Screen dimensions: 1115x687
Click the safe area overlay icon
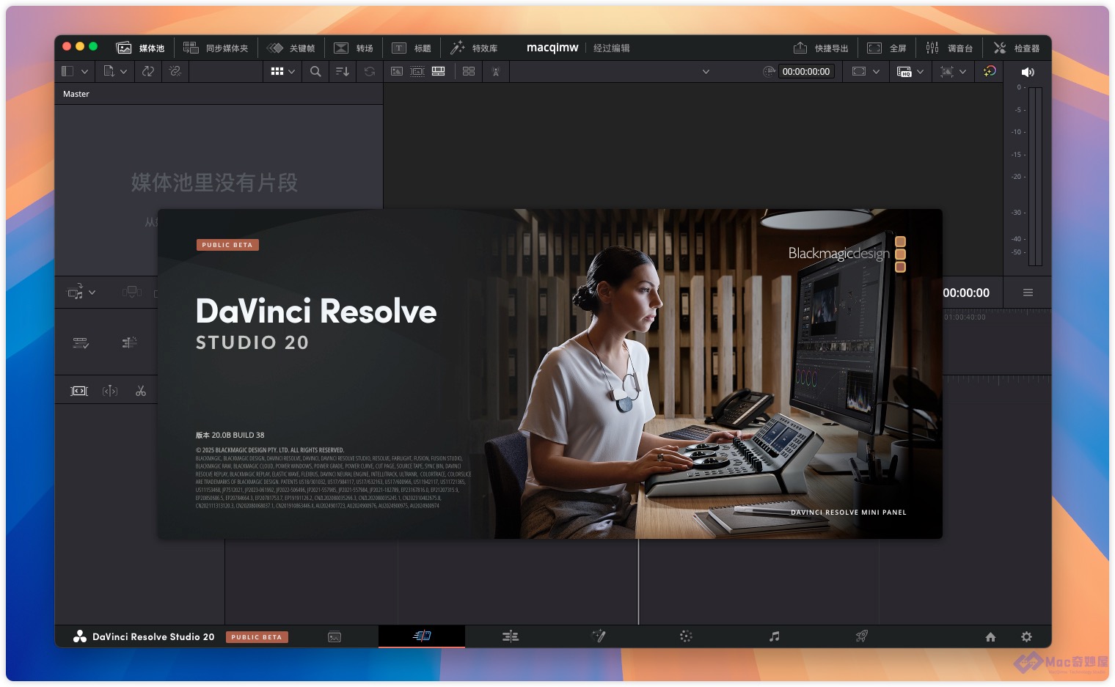(x=859, y=71)
